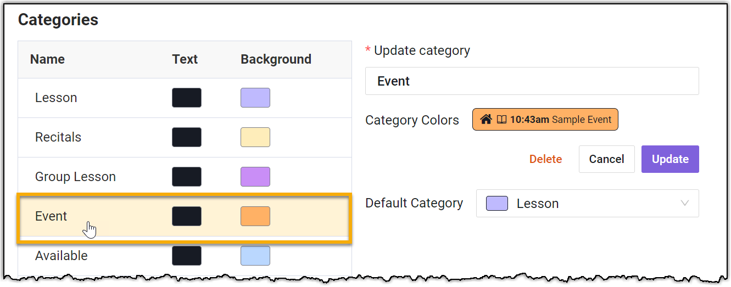Expand the Default Category dropdown chevron
The image size is (731, 287).
[x=684, y=203]
